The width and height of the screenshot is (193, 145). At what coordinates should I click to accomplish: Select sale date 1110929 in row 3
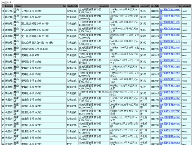(155, 30)
